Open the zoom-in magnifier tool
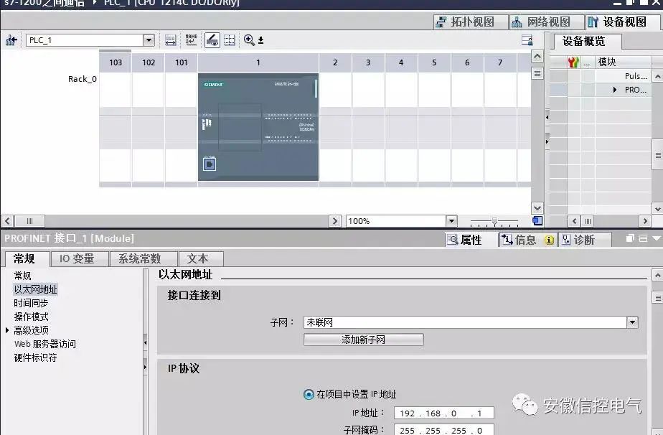Screen dimensions: 663x435 249,39
